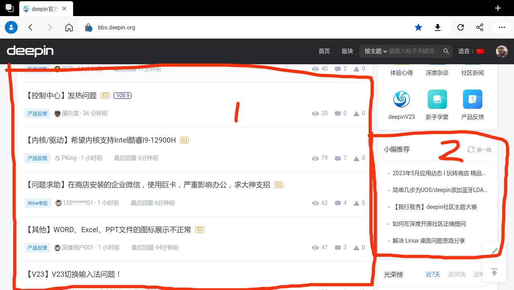This screenshot has width=514, height=290.
Task: Open the Intel酷睿i9-12900H kernel post
Action: (102, 140)
